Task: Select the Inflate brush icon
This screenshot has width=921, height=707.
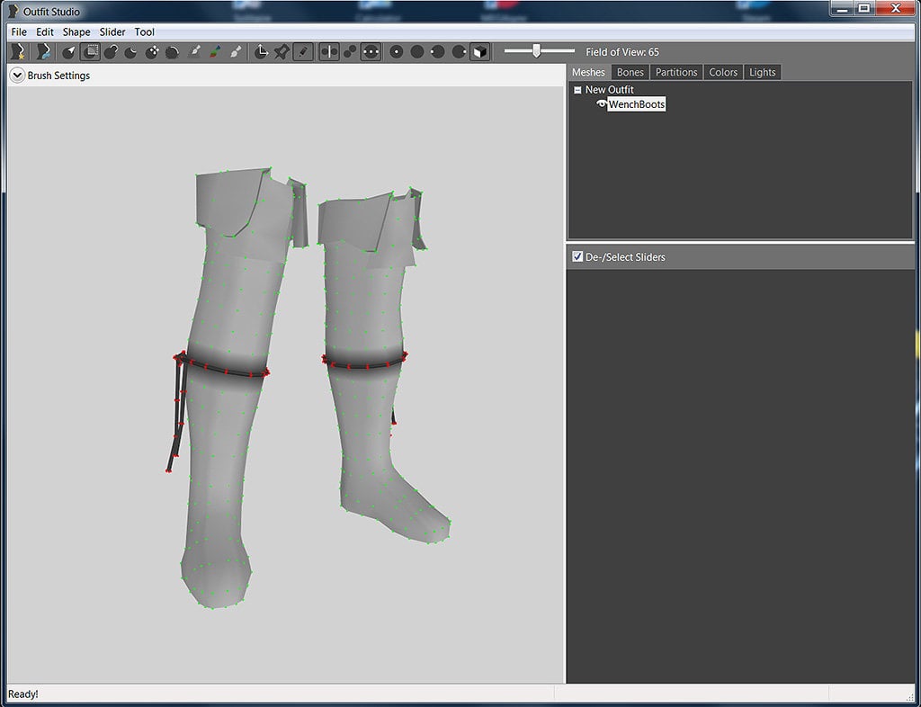Action: point(111,52)
